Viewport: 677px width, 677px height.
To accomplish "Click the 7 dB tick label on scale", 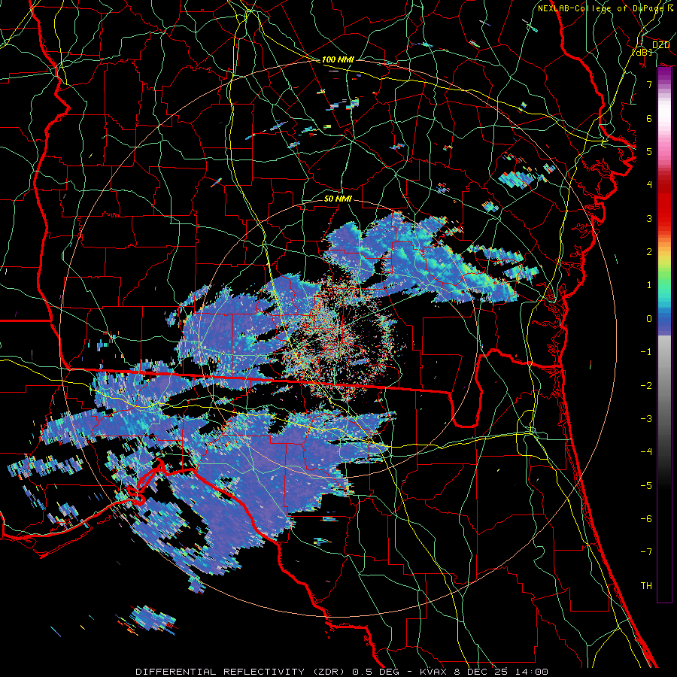I will pos(649,84).
